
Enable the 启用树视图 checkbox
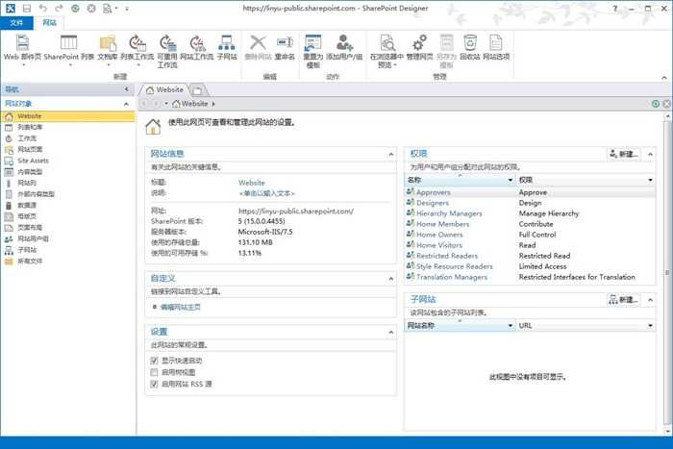tap(154, 372)
